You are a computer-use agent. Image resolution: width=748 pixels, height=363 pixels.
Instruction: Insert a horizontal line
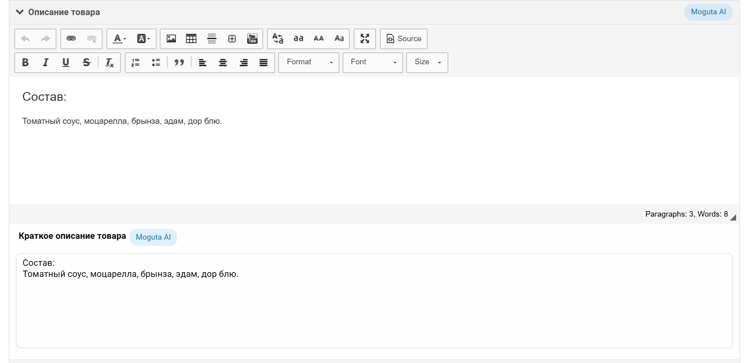point(212,38)
